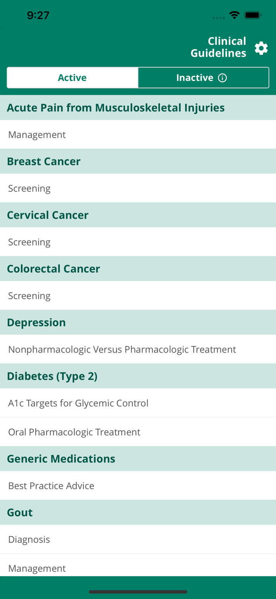This screenshot has height=599, width=276.
Task: Open Nonpharmacologic Versus Pharmacologic Treatment for Depression
Action: [121, 349]
